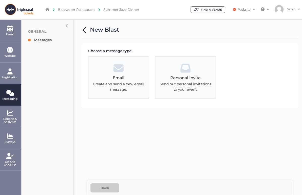Choose the Personal Invite message card
Screen dimensions: 302x195
click(185, 77)
